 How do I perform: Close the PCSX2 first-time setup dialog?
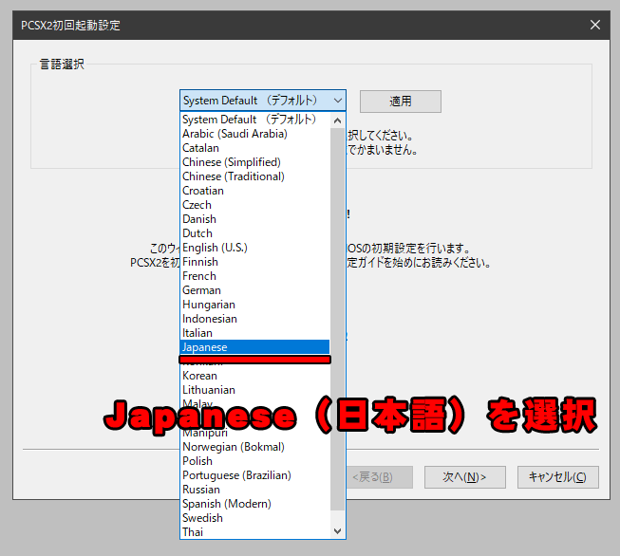pyautogui.click(x=594, y=25)
